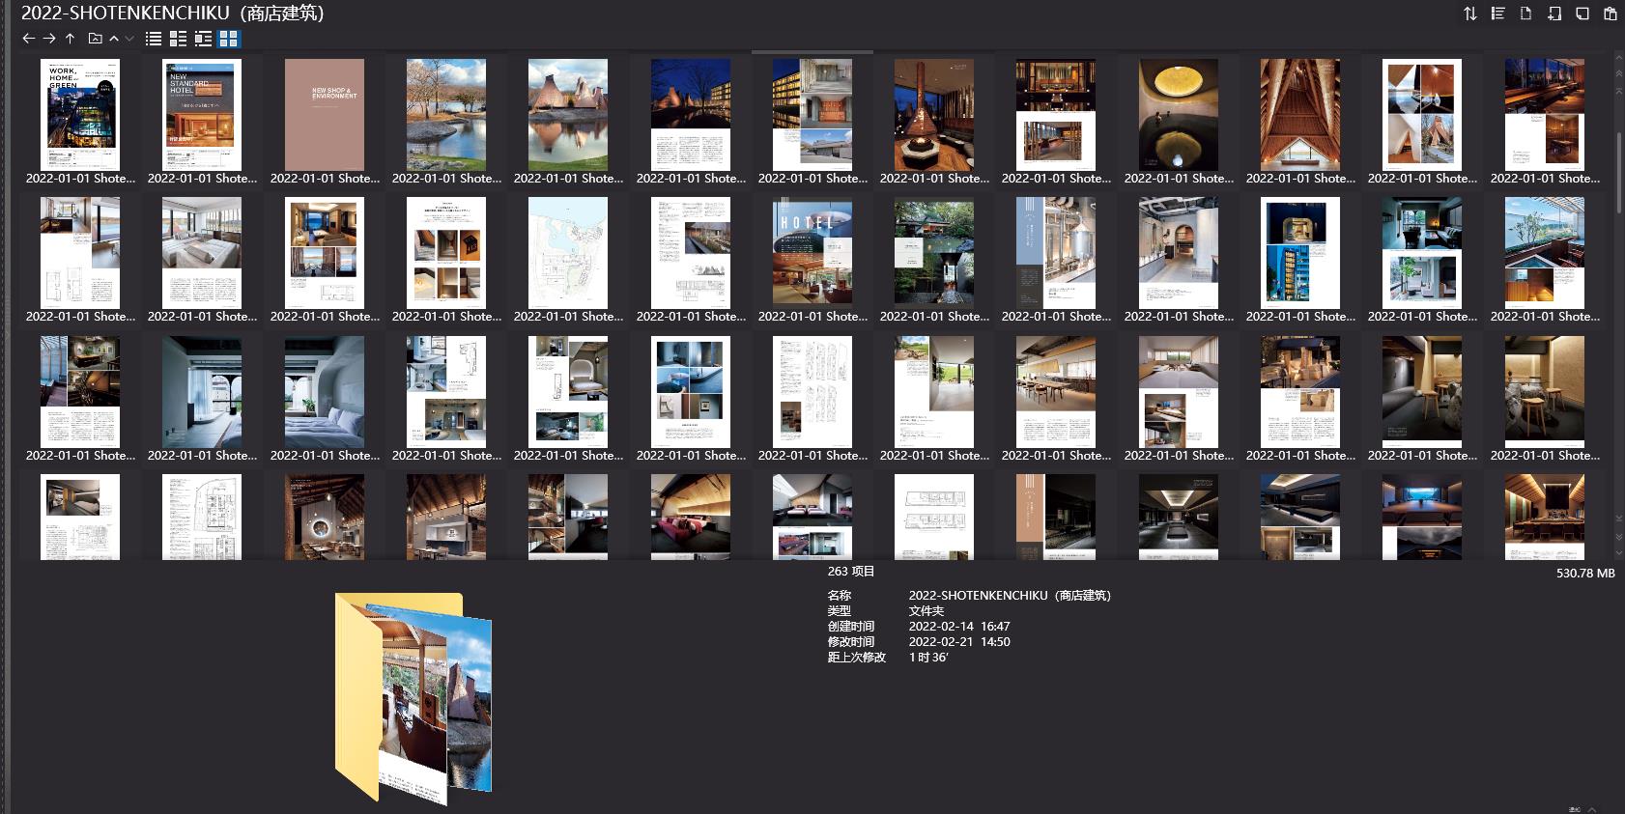Select the white bed under curved wall thumbnail
This screenshot has width=1625, height=814.
click(325, 392)
